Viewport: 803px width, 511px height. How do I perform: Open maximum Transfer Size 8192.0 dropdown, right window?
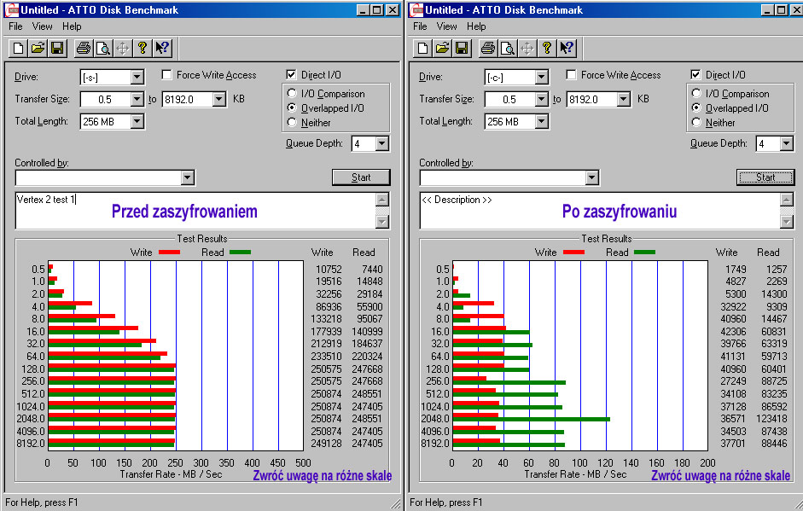(623, 99)
